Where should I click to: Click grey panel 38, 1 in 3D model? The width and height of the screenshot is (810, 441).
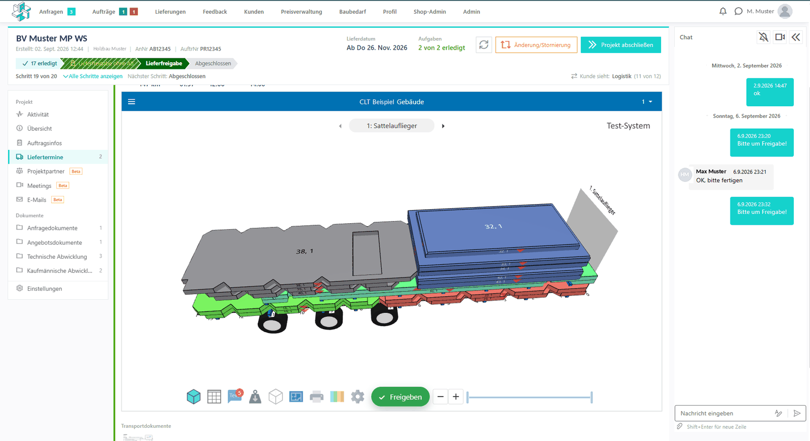click(304, 251)
